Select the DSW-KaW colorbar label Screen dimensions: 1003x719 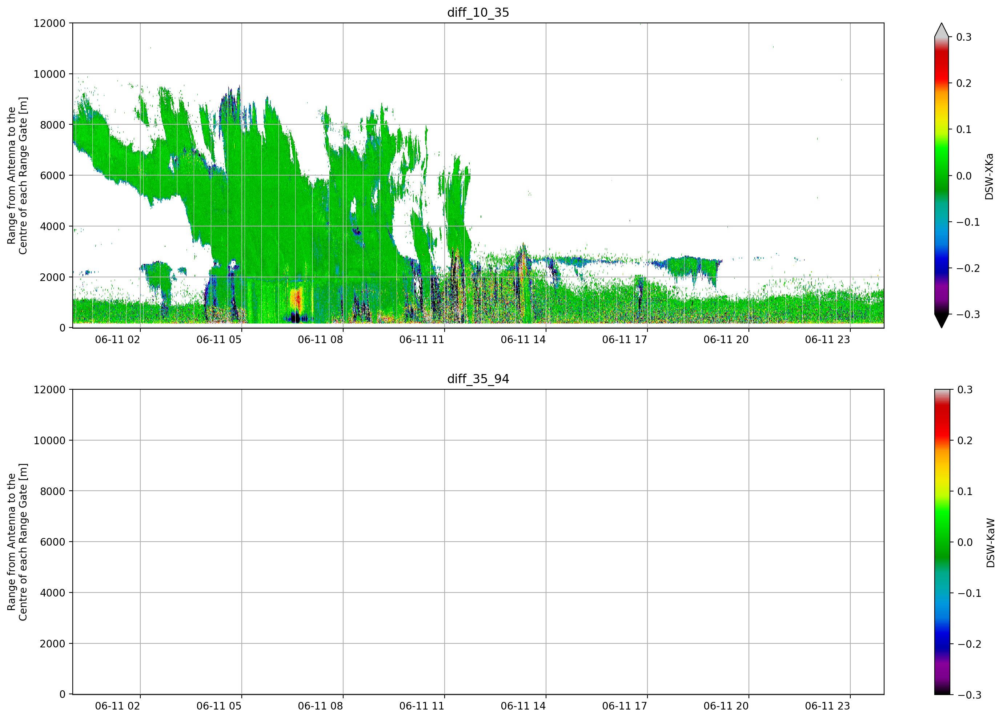991,543
